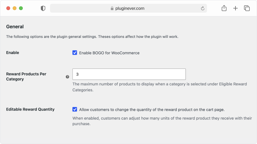This screenshot has height=144, width=257.
Task: Click the help tooltip question mark icon
Action: 67,77
